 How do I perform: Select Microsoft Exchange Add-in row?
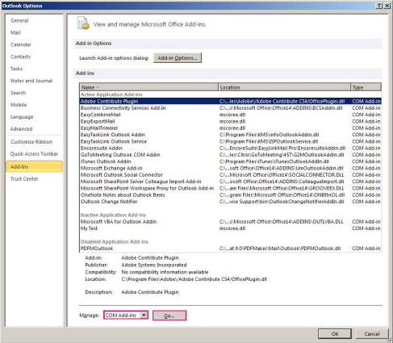click(x=230, y=168)
